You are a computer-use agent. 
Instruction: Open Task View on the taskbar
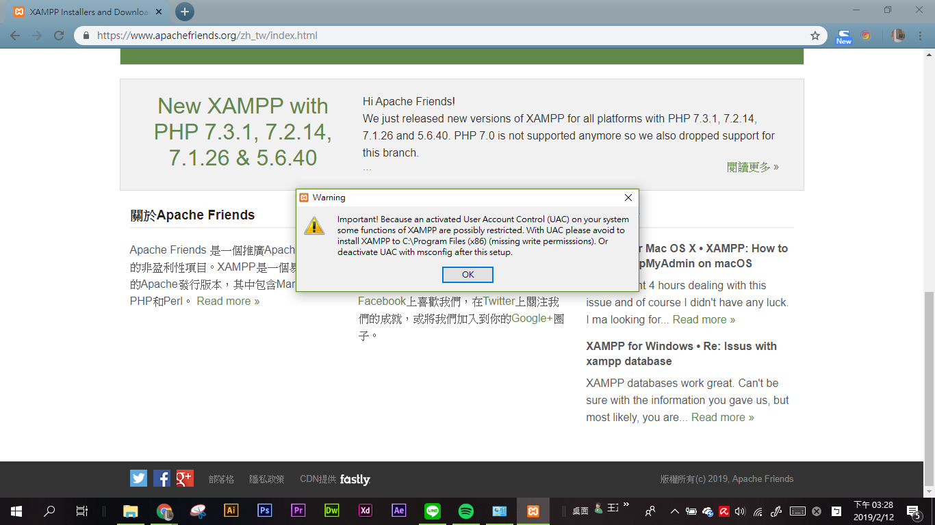(81, 511)
